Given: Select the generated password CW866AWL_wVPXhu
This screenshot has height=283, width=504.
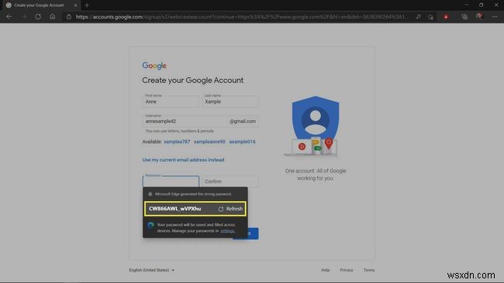Looking at the screenshot, I should coord(175,209).
